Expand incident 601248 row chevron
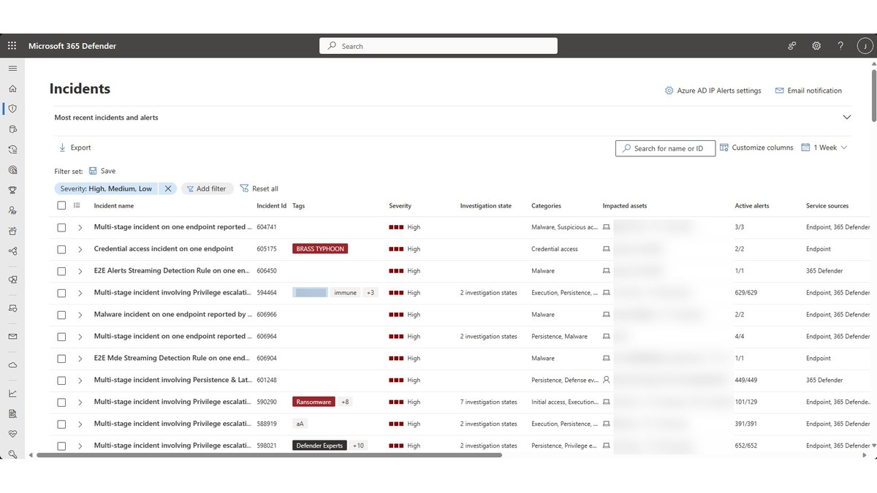The image size is (877, 493). [80, 381]
